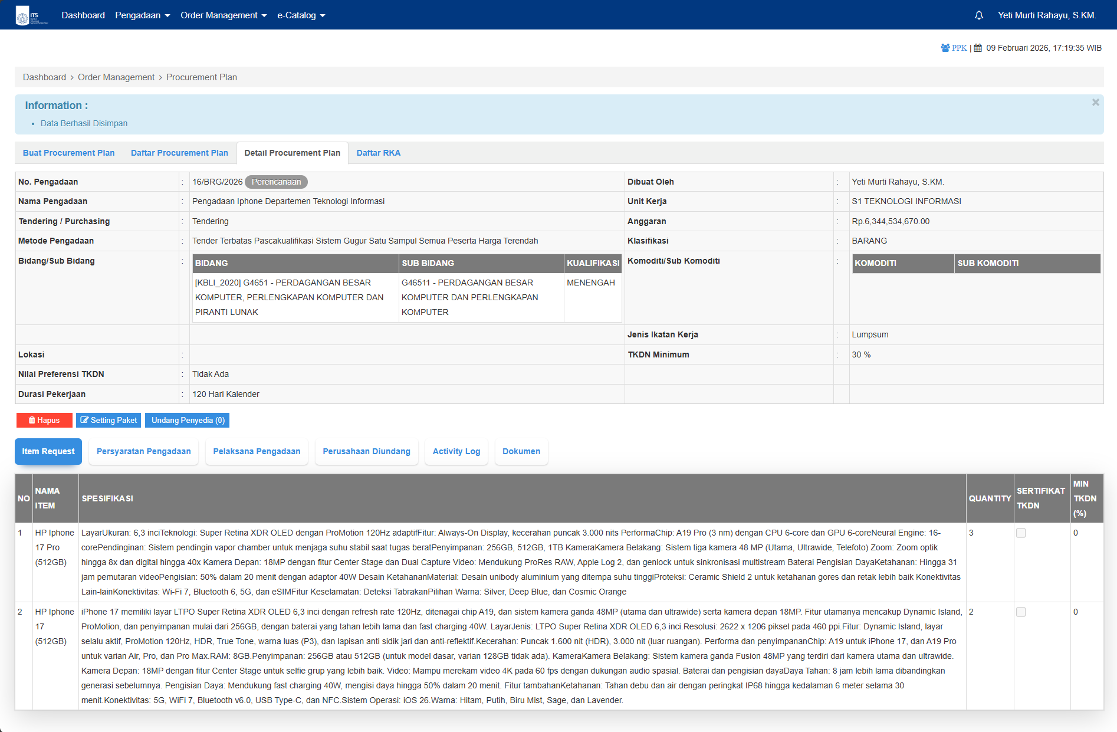This screenshot has height=732, width=1117.
Task: Switch to Daftar Procurement Plan tab
Action: pyautogui.click(x=179, y=153)
